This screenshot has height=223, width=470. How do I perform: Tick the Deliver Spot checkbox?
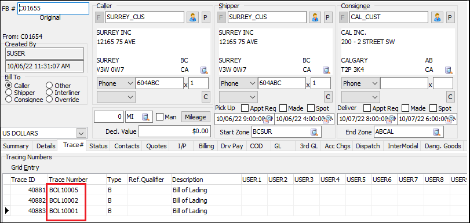[433, 108]
